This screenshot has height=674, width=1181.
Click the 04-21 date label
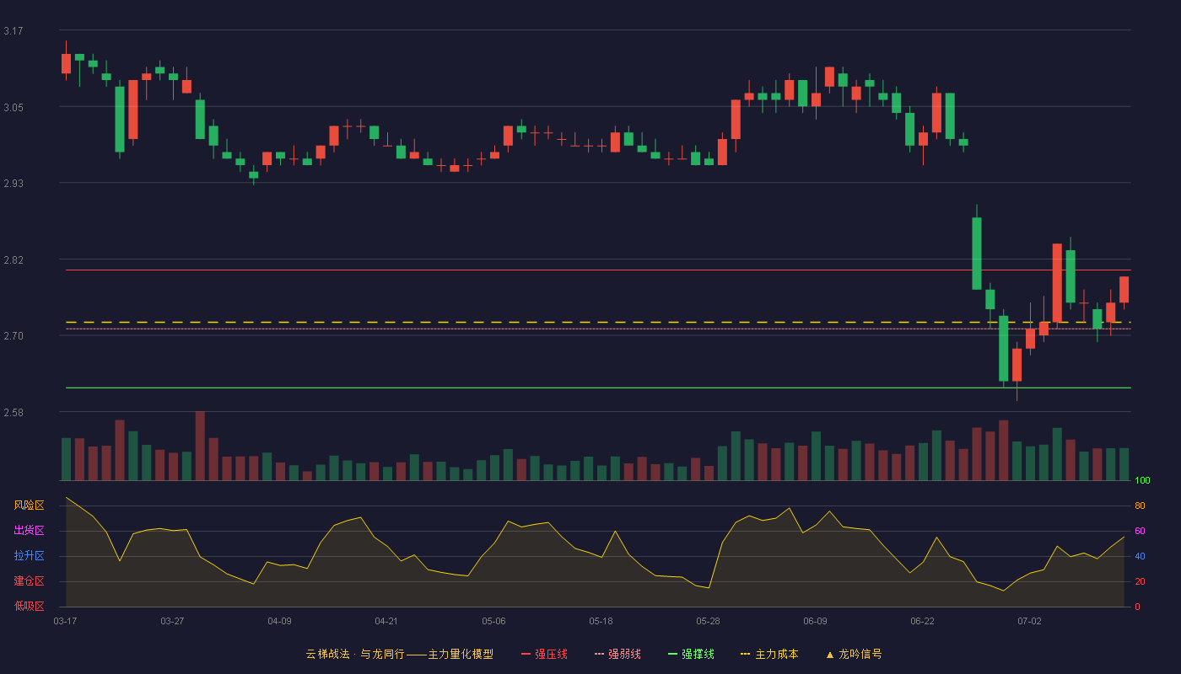(386, 621)
